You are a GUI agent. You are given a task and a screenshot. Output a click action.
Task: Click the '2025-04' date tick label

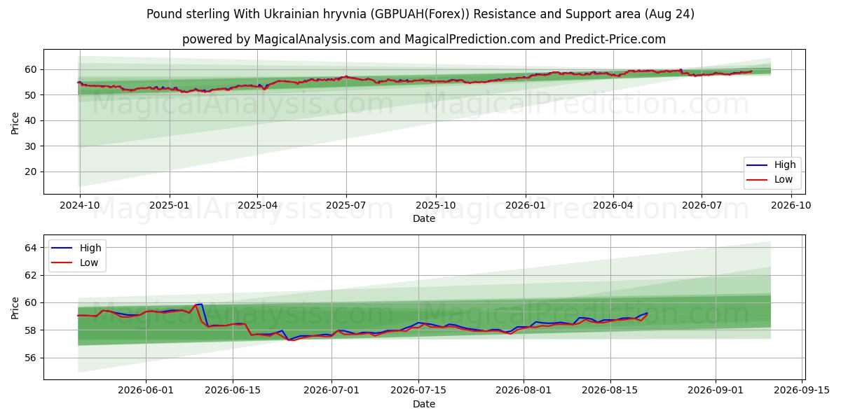click(x=257, y=206)
